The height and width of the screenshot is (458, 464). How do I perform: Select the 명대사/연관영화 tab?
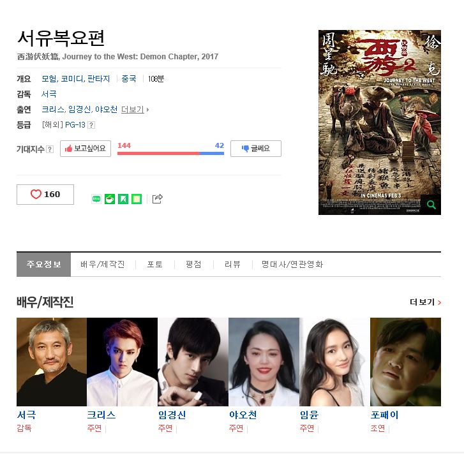tap(292, 264)
